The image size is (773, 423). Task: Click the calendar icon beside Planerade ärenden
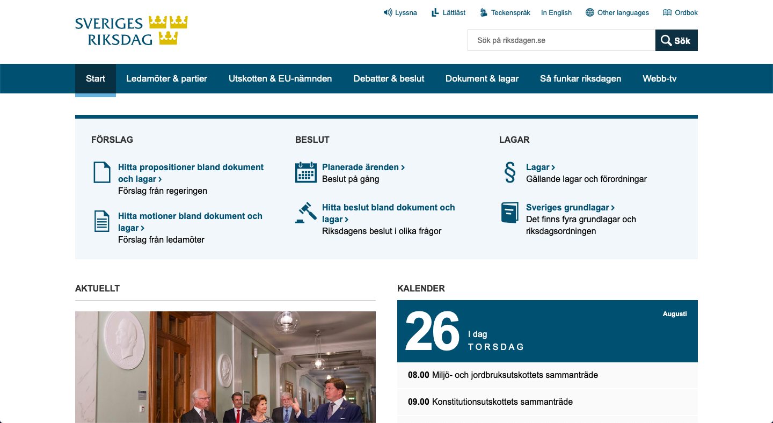(x=306, y=172)
